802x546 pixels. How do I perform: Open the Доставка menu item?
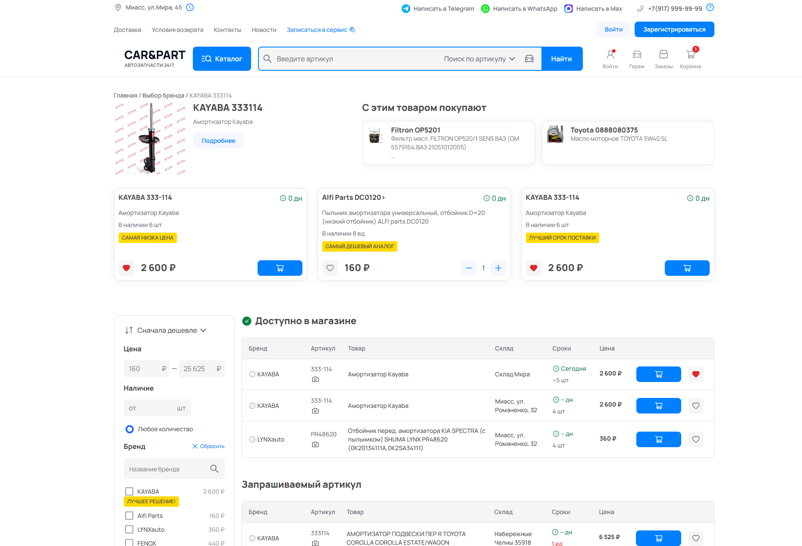click(127, 29)
